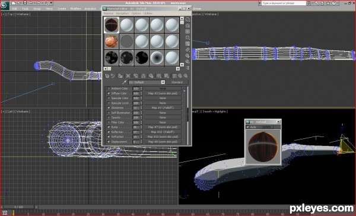The width and height of the screenshot is (356, 216).
Task: Open Material/Map Navigator icon in Material Editor
Action: tap(187, 68)
